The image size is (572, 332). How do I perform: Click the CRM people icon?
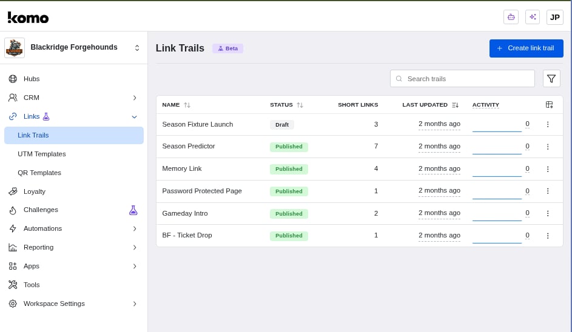13,98
